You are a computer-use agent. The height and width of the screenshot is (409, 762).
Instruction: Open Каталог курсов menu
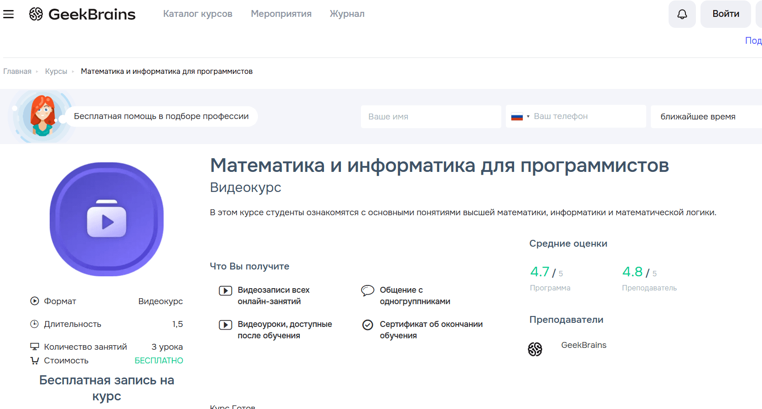click(198, 14)
